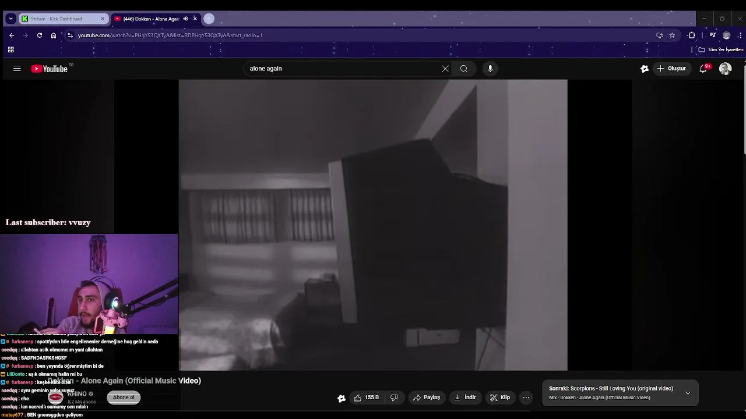
Task: Click the Oluştur create button
Action: (x=671, y=69)
